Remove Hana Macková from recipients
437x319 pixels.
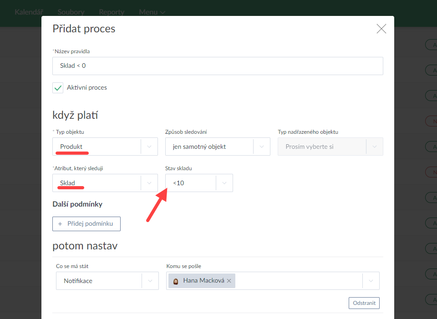tap(229, 281)
